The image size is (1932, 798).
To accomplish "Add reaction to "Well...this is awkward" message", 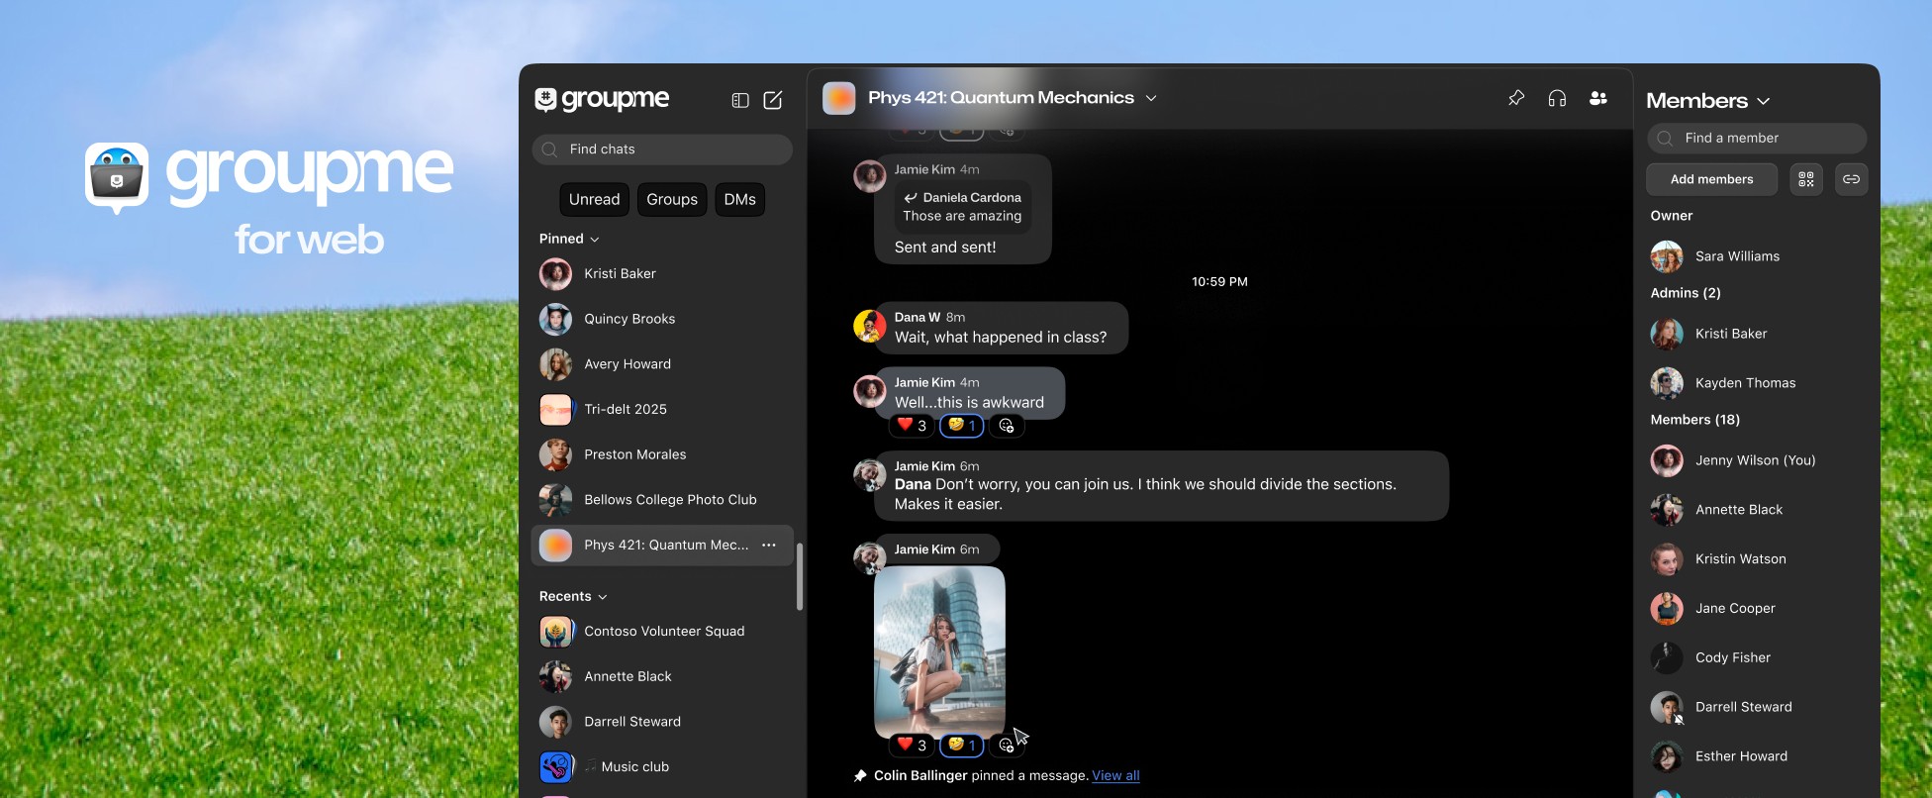I will (x=1007, y=426).
